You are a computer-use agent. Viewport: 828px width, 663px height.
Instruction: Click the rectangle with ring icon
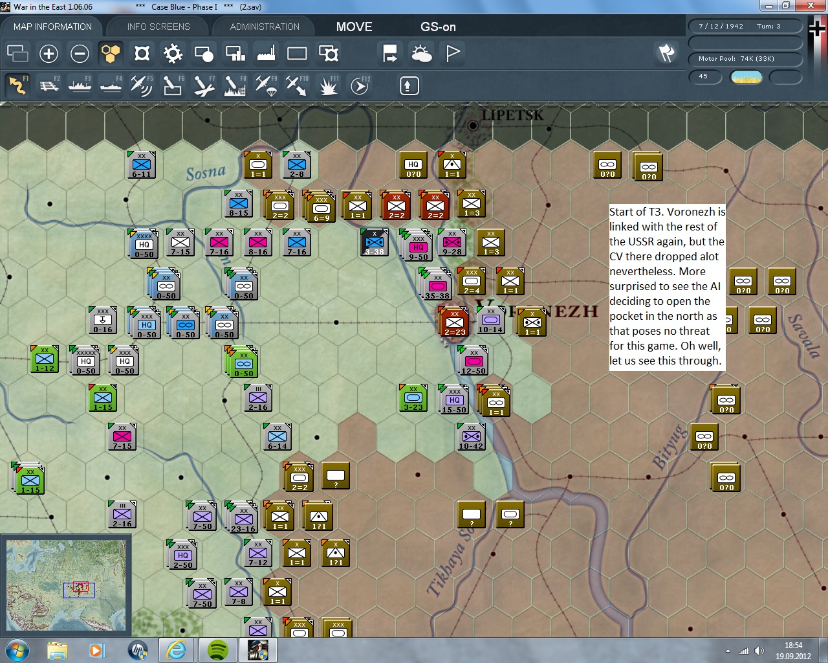[329, 53]
